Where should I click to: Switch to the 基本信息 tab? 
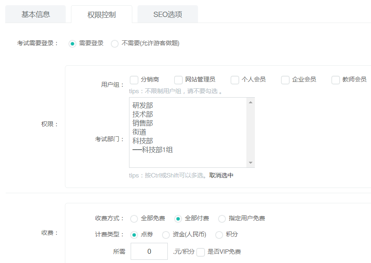35,15
